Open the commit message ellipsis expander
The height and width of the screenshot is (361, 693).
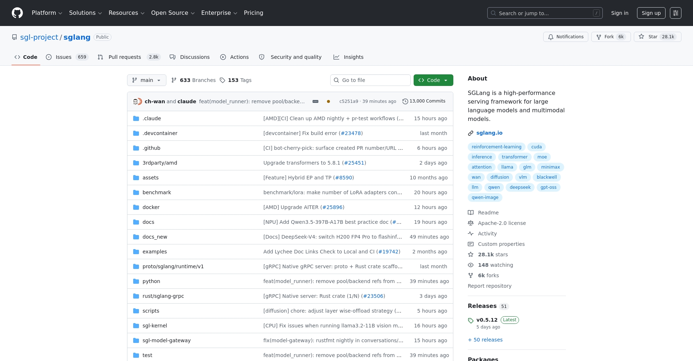pos(315,101)
